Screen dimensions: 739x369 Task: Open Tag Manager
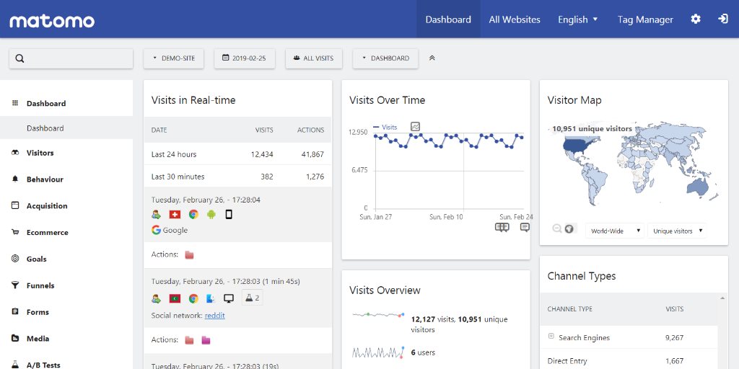coord(645,19)
